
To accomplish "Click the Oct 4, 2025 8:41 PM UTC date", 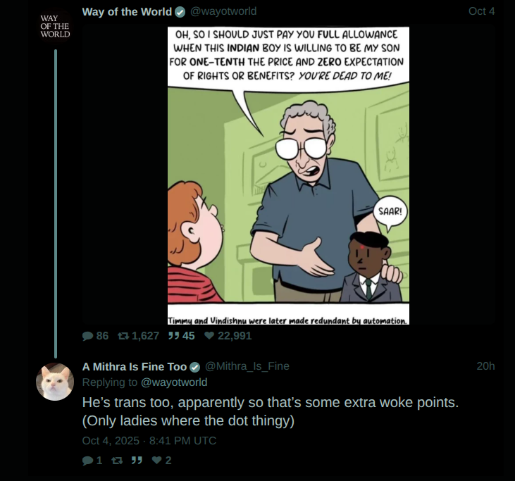I will point(149,441).
